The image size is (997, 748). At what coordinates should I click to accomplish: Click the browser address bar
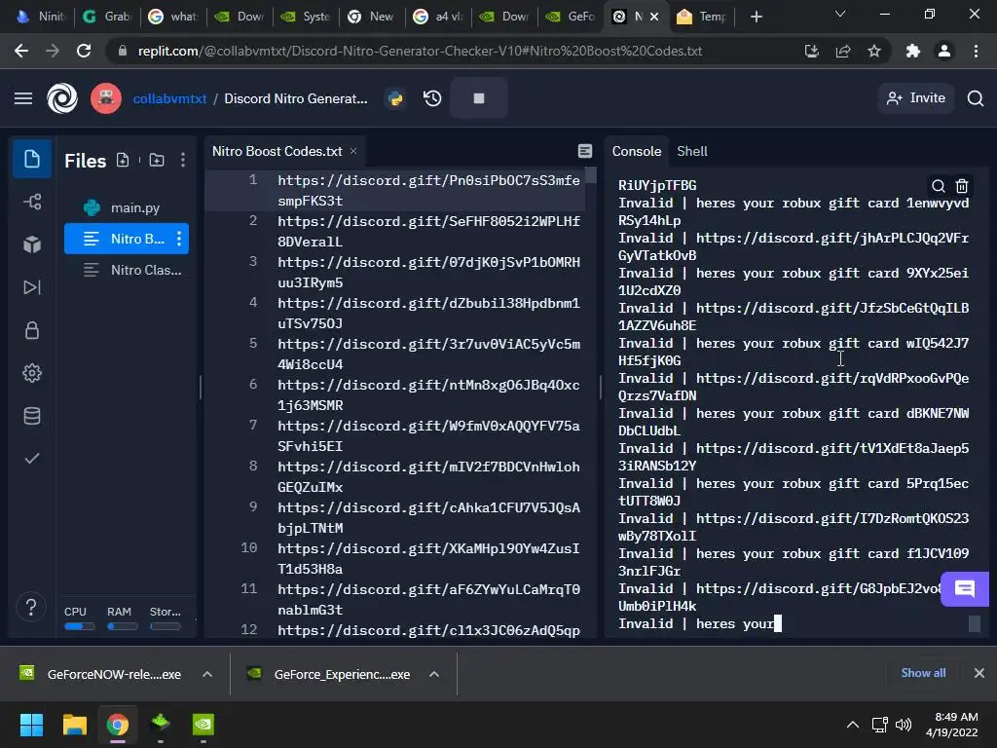pos(420,51)
